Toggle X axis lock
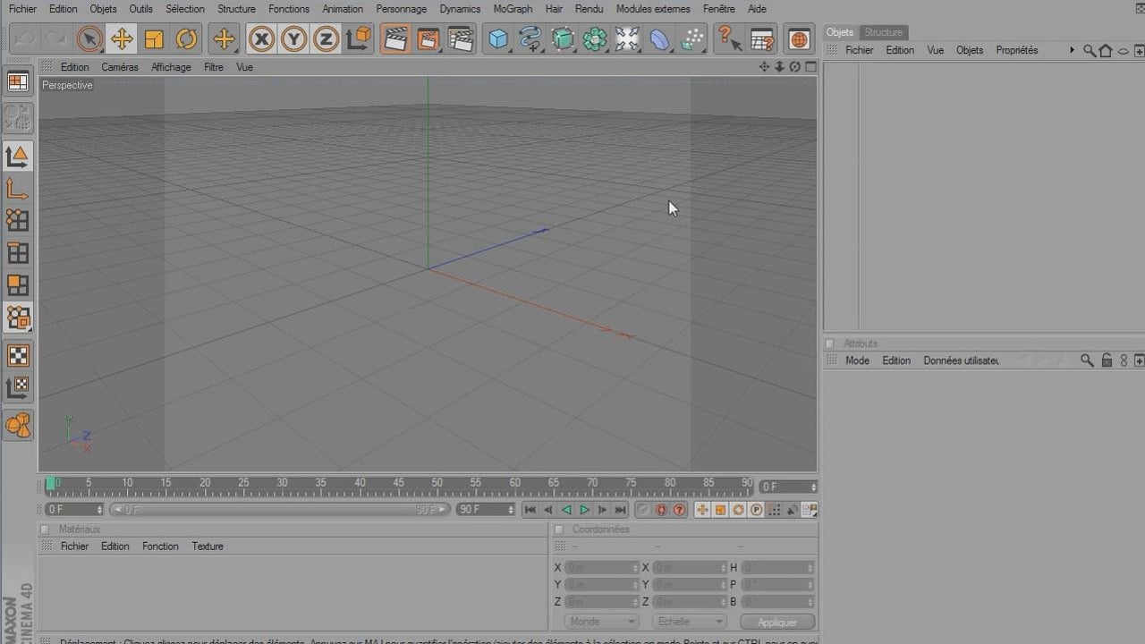Screen dimensions: 1145x644 (x=261, y=39)
